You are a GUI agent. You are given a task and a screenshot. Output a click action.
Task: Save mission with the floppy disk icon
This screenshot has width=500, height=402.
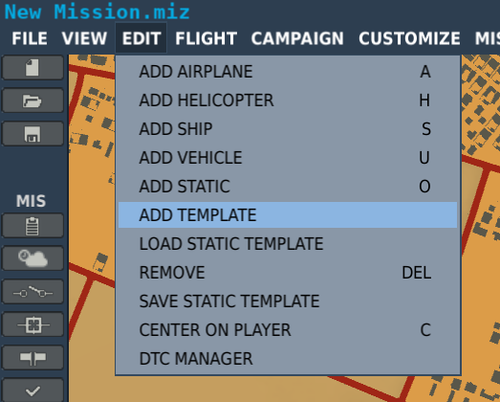pos(33,133)
